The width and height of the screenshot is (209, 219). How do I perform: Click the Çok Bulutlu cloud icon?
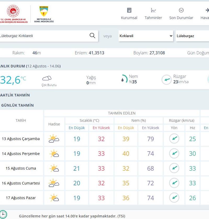(47, 78)
